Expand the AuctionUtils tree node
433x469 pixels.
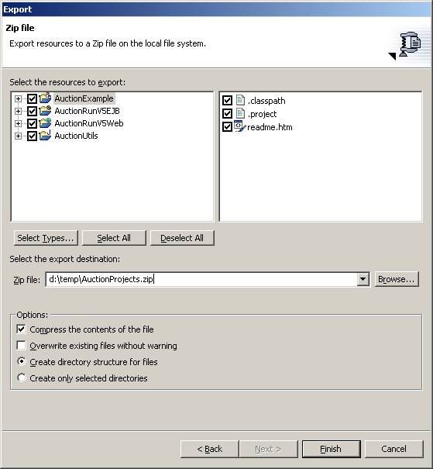click(x=19, y=136)
